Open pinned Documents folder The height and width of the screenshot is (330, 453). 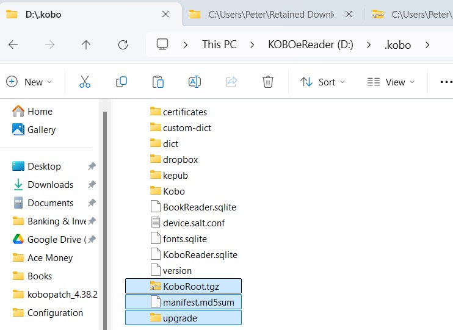pos(43,203)
